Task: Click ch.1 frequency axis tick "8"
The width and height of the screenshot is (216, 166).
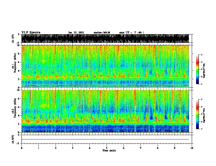Action: [x=19, y=54]
